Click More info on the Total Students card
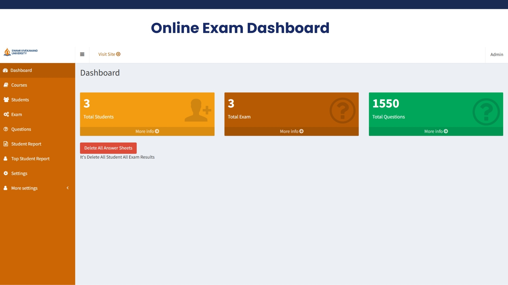The image size is (508, 285). [147, 131]
